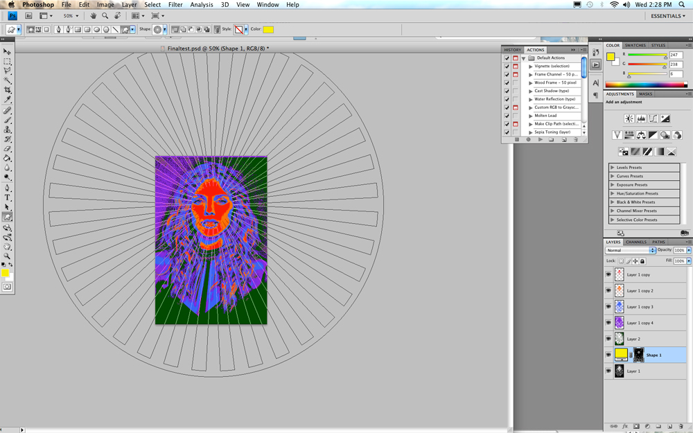
Task: Toggle the Sepia Toning action checkbox
Action: [x=507, y=132]
